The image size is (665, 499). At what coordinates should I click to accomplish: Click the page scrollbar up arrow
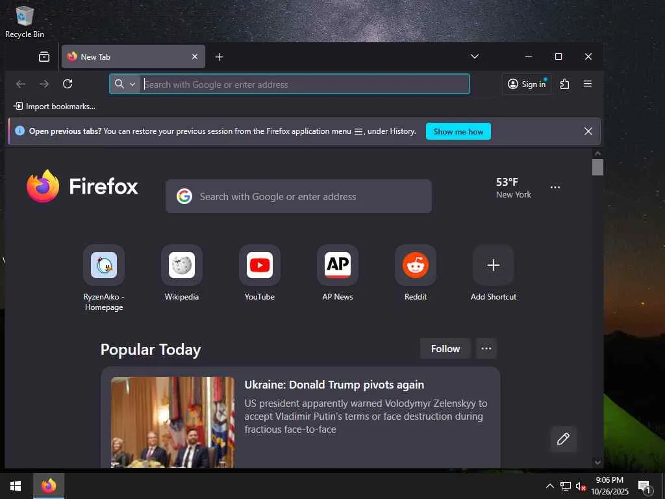coord(597,153)
